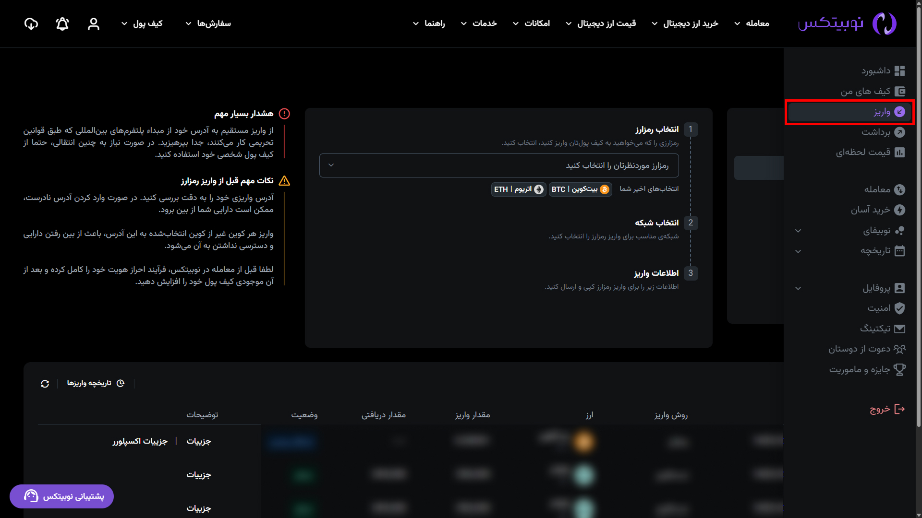922x518 pixels.
Task: Select the BTC بیت‌کوین recent choice chip
Action: [581, 189]
